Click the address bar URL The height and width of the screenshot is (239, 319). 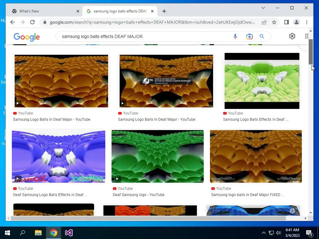coord(152,22)
